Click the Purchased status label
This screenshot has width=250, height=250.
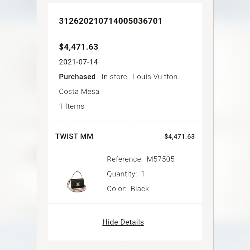coord(77,77)
